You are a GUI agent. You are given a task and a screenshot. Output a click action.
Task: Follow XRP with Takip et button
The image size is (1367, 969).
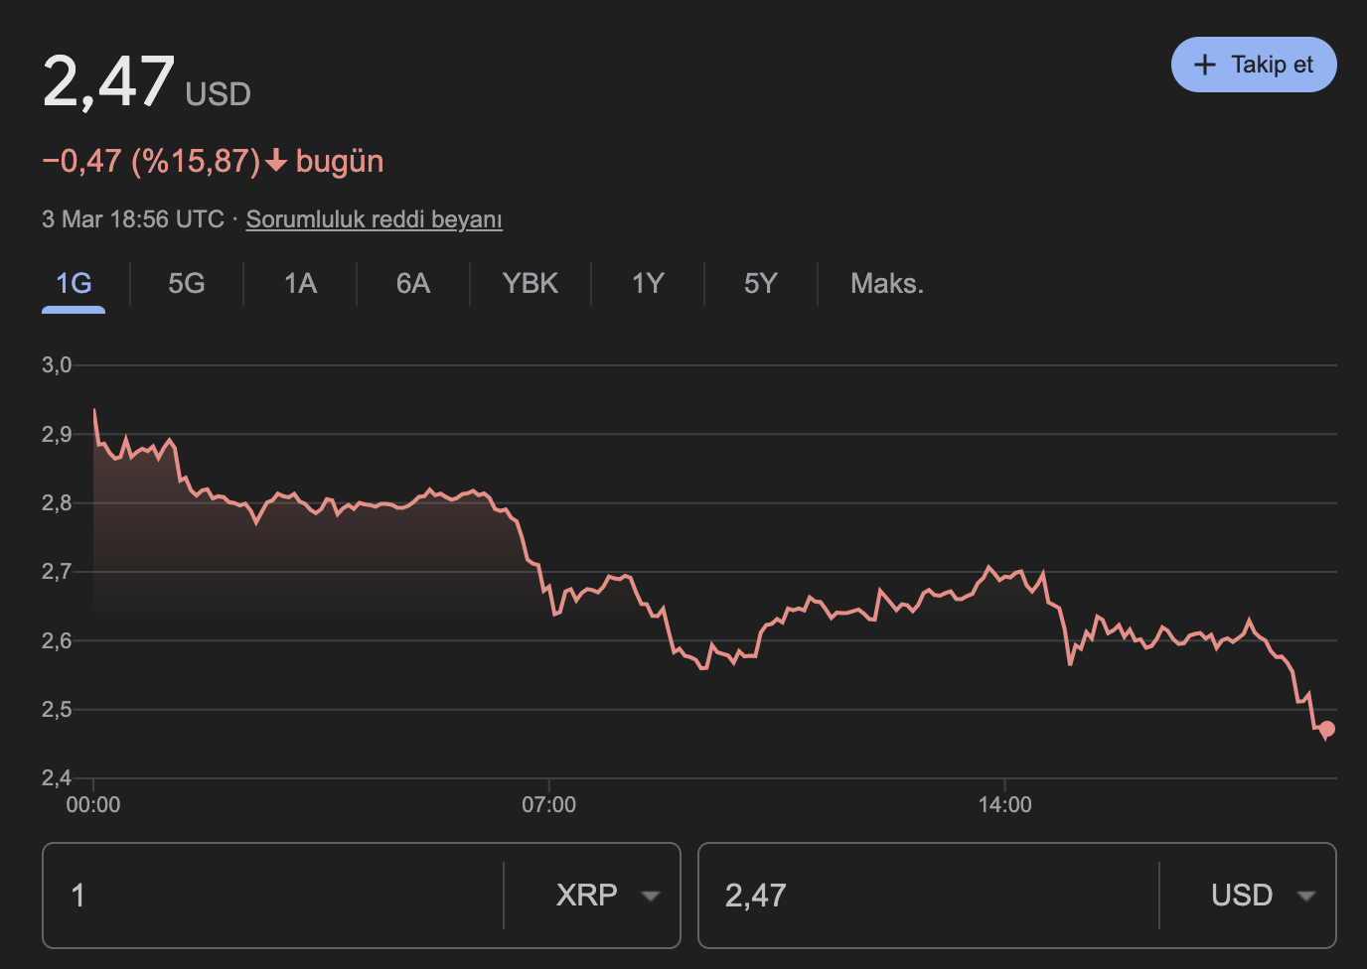tap(1254, 65)
